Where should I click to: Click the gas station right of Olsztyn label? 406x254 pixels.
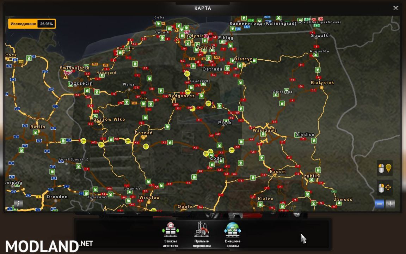point(254,61)
